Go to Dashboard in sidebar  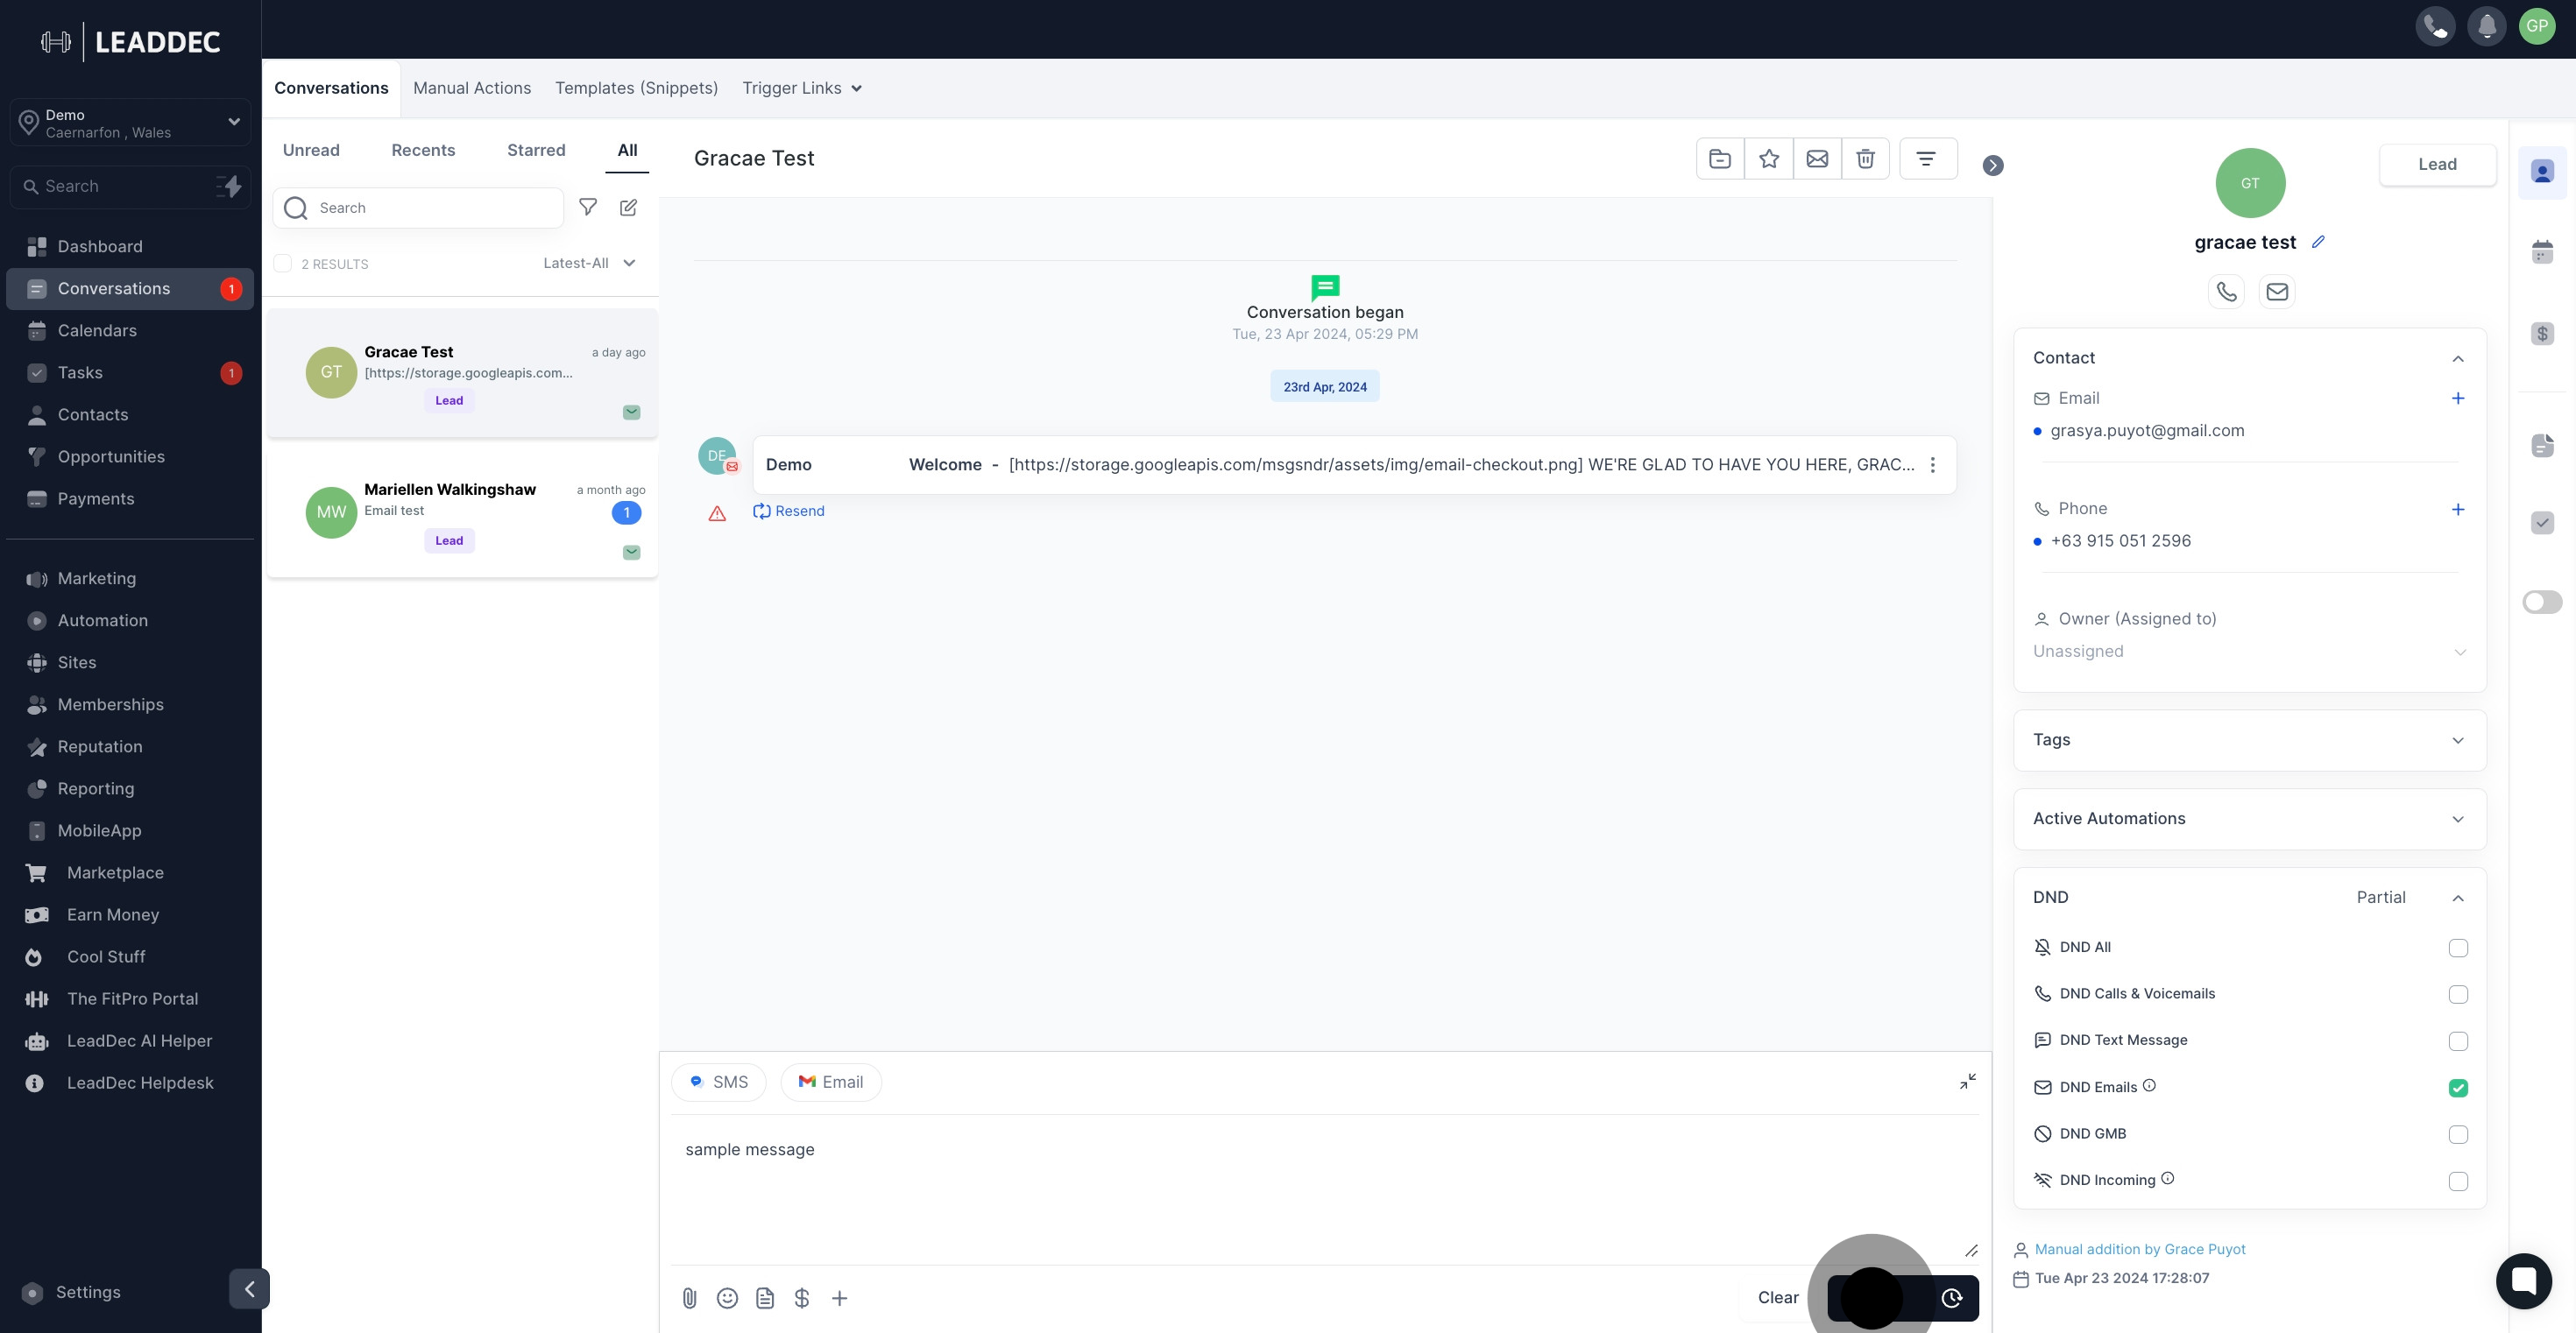[x=130, y=246]
